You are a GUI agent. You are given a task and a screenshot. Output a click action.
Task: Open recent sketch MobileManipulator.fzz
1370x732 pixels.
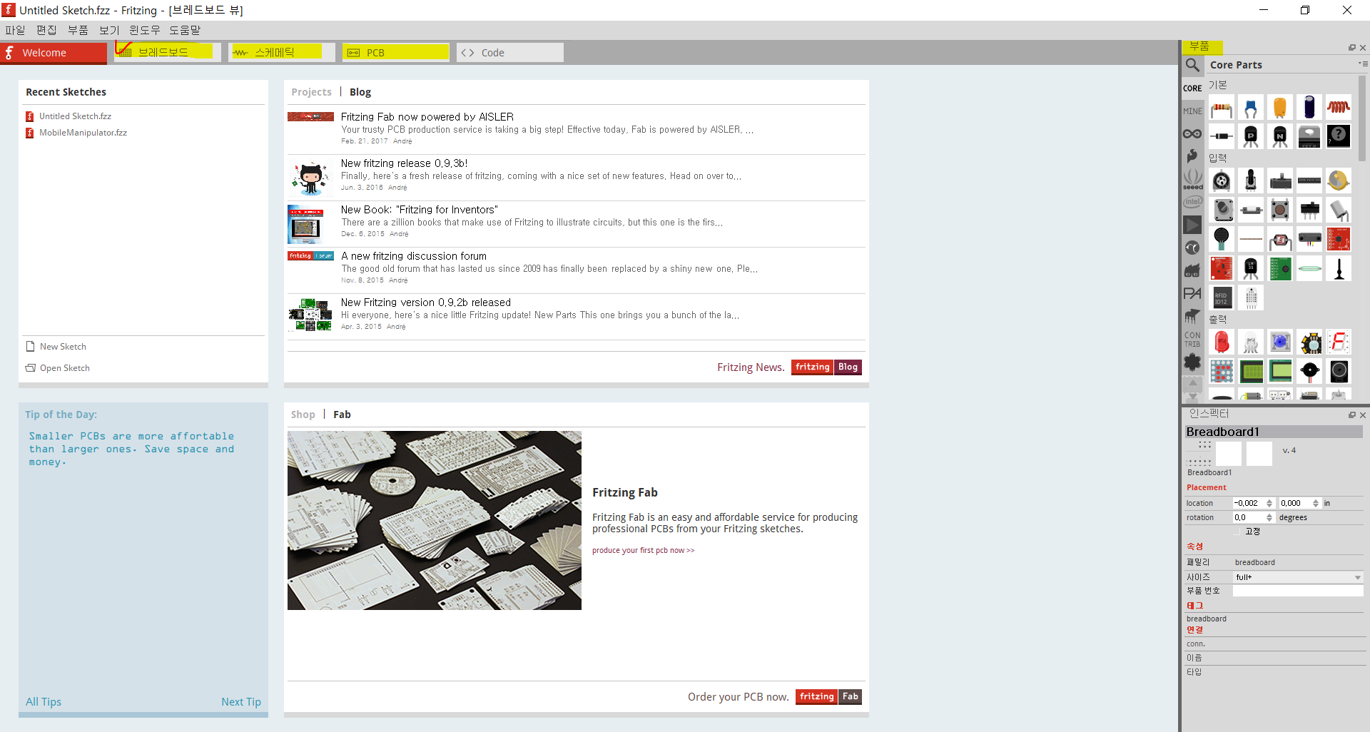pyautogui.click(x=83, y=133)
